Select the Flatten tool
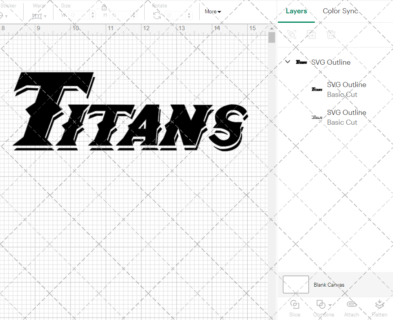The width and height of the screenshot is (393, 320). pos(379,308)
